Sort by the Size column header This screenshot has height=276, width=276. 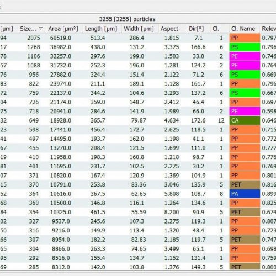tap(32, 29)
